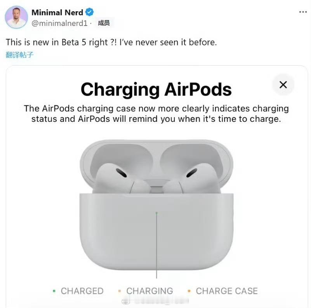Screen dimensions: 311x308
Task: Select the CHARGE CASE legend label
Action: (x=227, y=291)
